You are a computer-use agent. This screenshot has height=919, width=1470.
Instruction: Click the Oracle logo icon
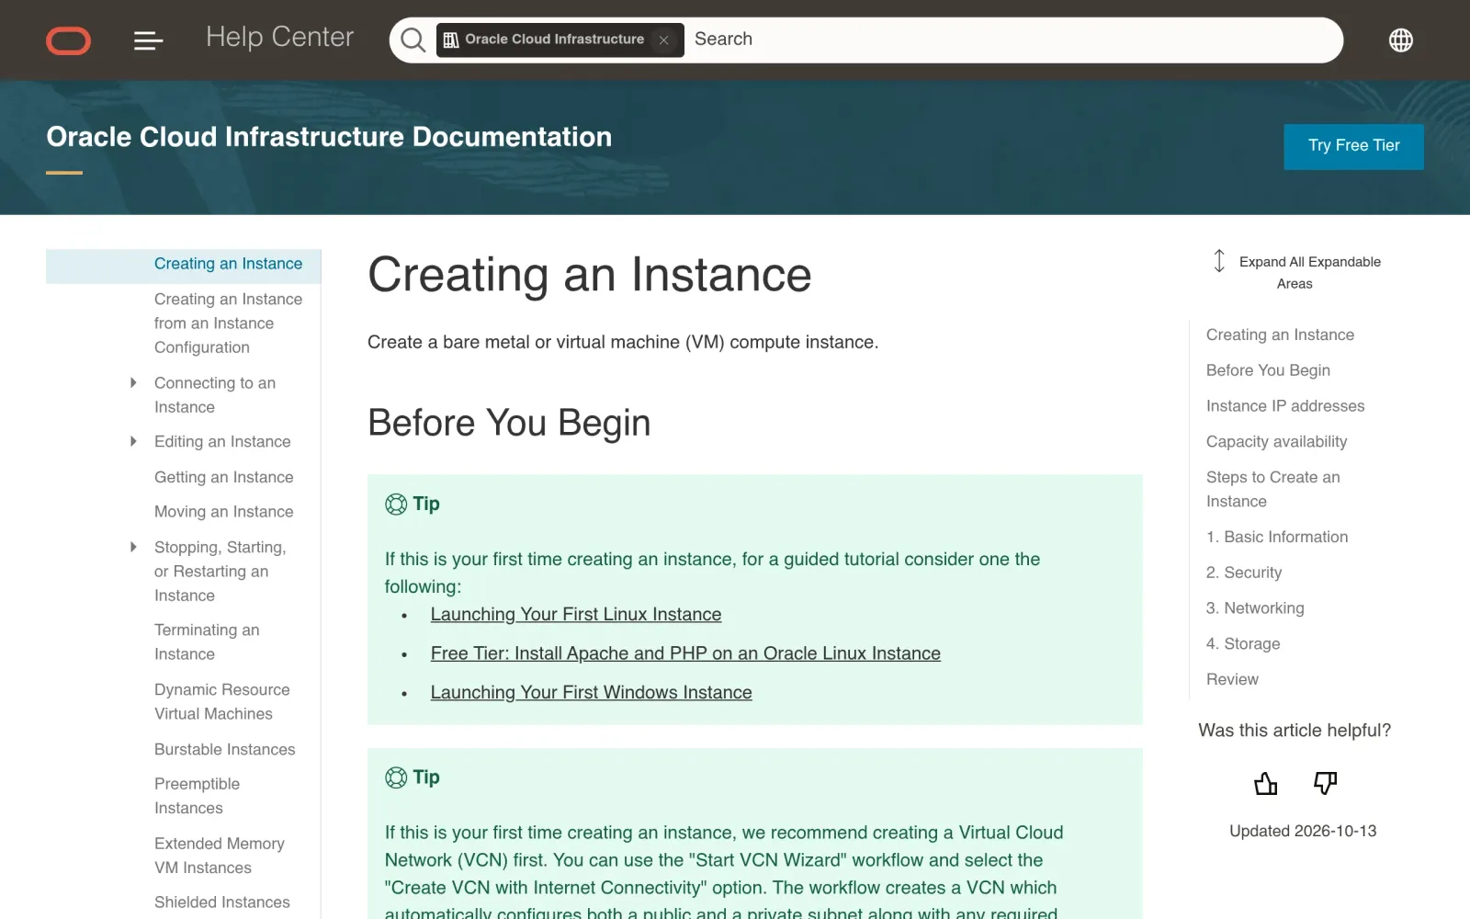(x=68, y=40)
